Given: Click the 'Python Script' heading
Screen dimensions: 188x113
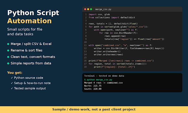Looking at the screenshot, I should point(33,13).
